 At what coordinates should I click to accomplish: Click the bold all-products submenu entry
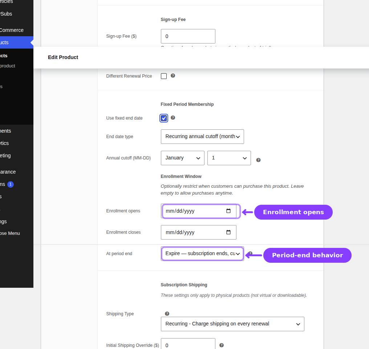[x=4, y=56]
